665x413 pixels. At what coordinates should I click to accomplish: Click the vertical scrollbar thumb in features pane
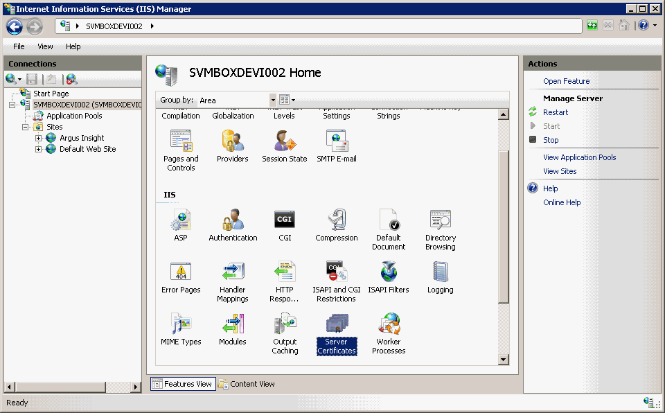pyautogui.click(x=504, y=227)
